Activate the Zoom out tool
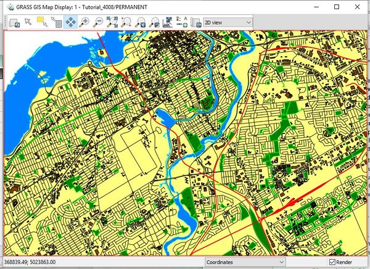Viewport: 370px width, 269px height. [97, 22]
